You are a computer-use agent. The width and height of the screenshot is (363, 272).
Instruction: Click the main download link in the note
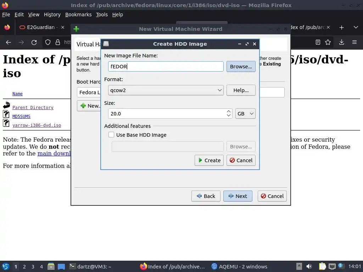[x=54, y=154]
